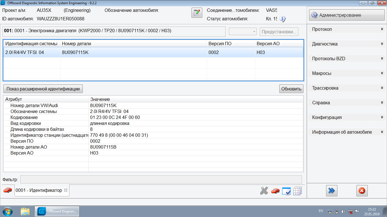This screenshot has height=217, width=387.
Task: Sort by Идентификация системы column header
Action: click(x=32, y=44)
